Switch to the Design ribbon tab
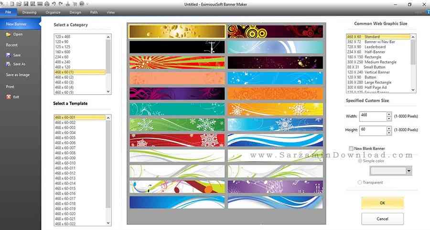The height and width of the screenshot is (230, 430). tap(75, 12)
